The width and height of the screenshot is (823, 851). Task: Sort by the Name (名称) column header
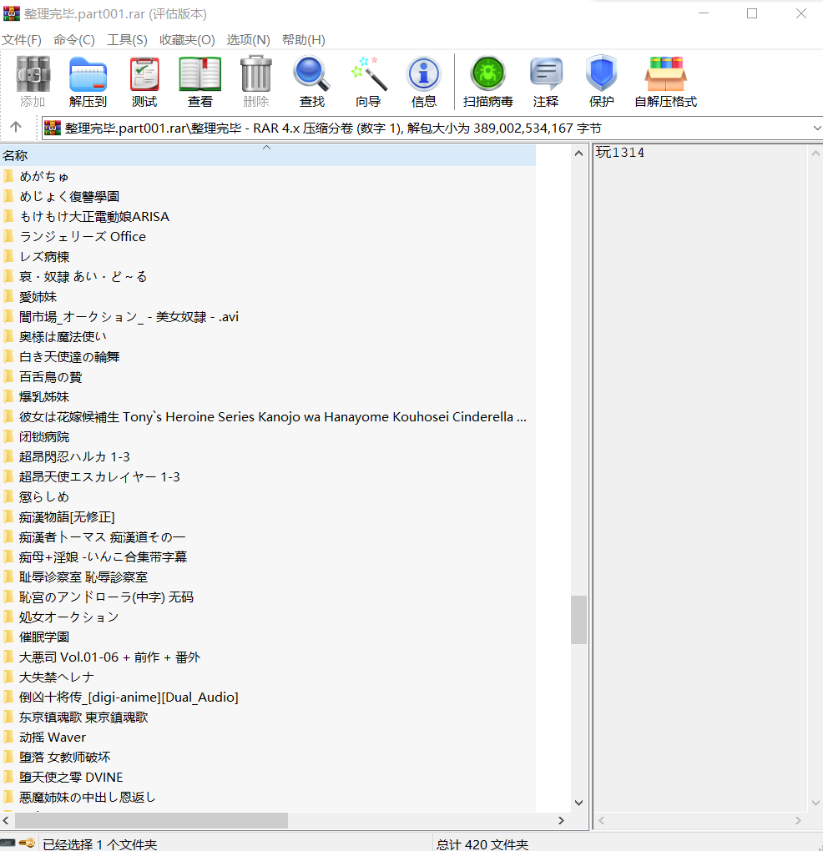point(268,155)
